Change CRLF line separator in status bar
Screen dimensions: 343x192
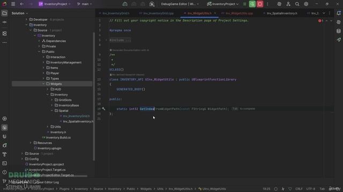pyautogui.click(x=299, y=189)
